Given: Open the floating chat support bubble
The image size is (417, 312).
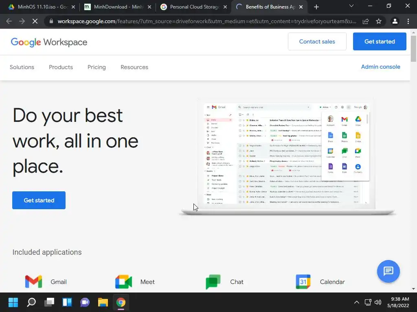Looking at the screenshot, I should [388, 271].
